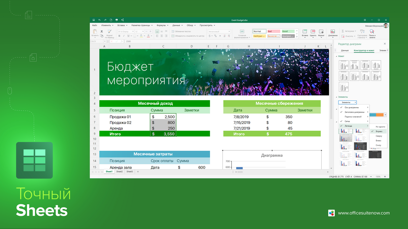The height and width of the screenshot is (229, 408).
Task: Toggle bold formatting in the ribbon
Action: tap(119, 36)
